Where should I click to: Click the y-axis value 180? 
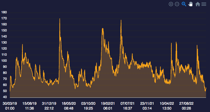click(4, 12)
